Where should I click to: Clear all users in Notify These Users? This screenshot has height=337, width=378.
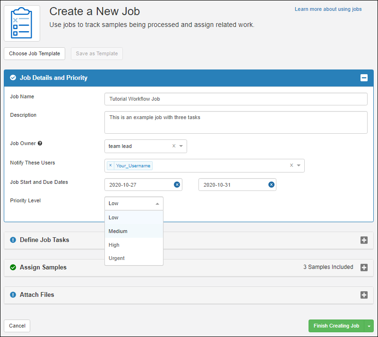coord(291,165)
